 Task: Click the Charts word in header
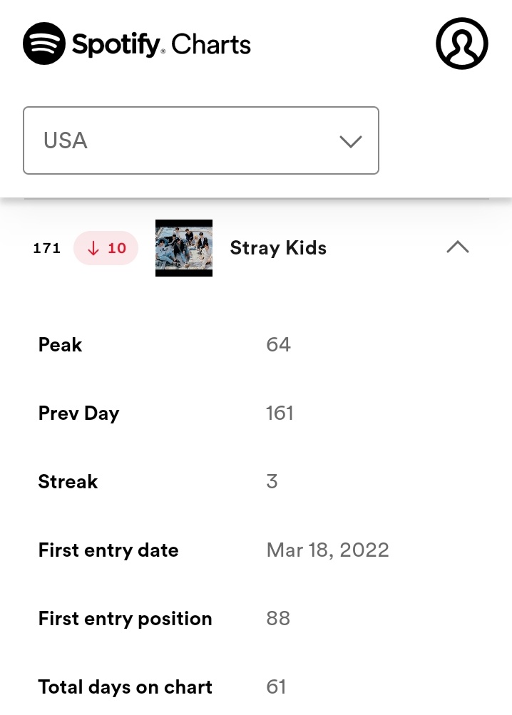coord(211,45)
